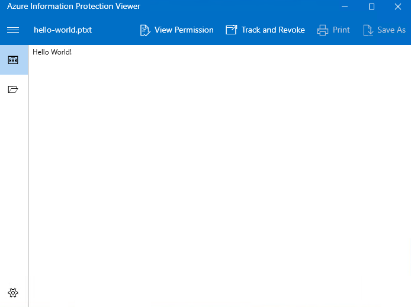Click the Track and Revoke text label

click(x=273, y=30)
